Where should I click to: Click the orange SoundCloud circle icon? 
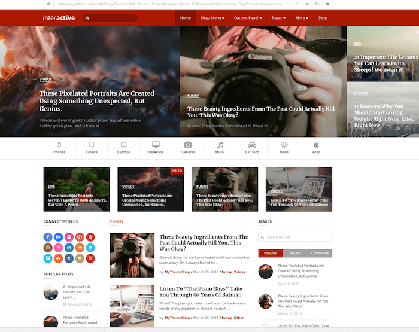[x=80, y=248]
